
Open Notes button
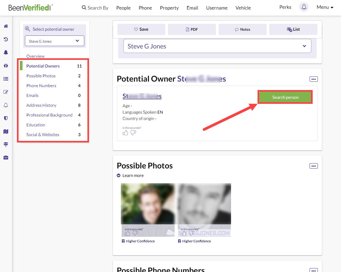tap(242, 29)
